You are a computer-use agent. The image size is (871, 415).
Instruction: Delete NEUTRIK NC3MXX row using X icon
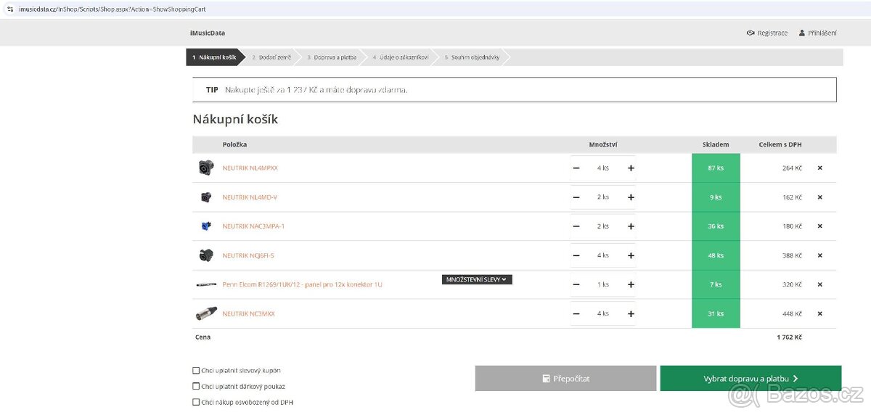point(819,314)
